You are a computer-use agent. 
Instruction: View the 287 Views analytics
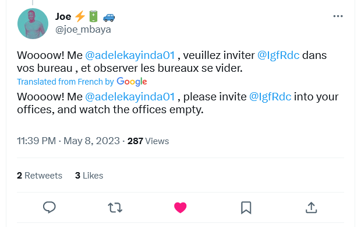(x=148, y=141)
